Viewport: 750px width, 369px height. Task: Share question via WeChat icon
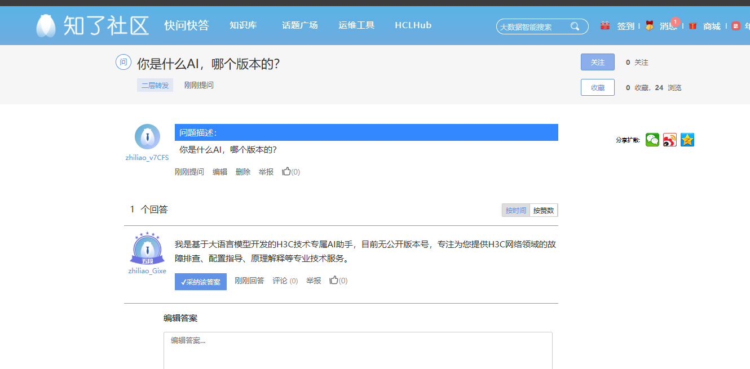click(x=652, y=140)
